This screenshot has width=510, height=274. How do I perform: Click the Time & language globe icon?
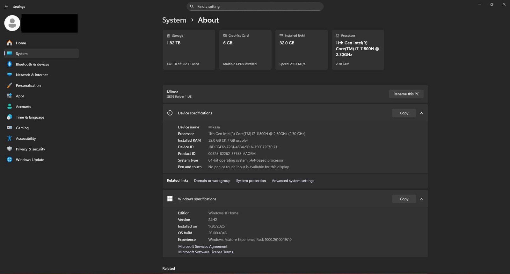tap(10, 117)
